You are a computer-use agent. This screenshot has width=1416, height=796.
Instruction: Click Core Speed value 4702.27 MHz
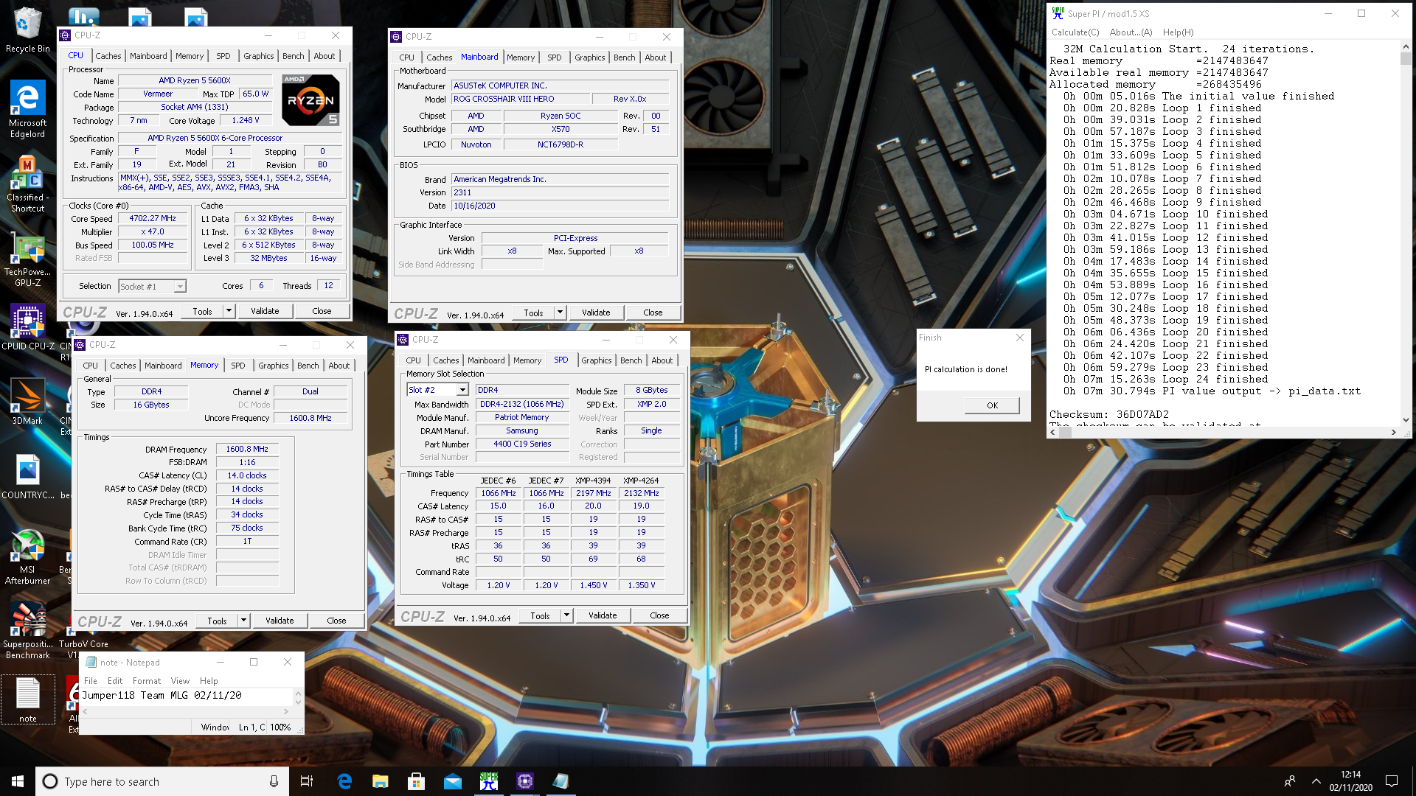tap(153, 218)
